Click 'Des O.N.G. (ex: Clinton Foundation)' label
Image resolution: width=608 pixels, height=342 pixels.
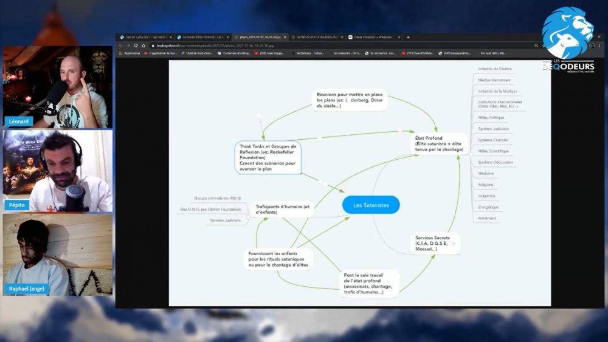point(210,209)
